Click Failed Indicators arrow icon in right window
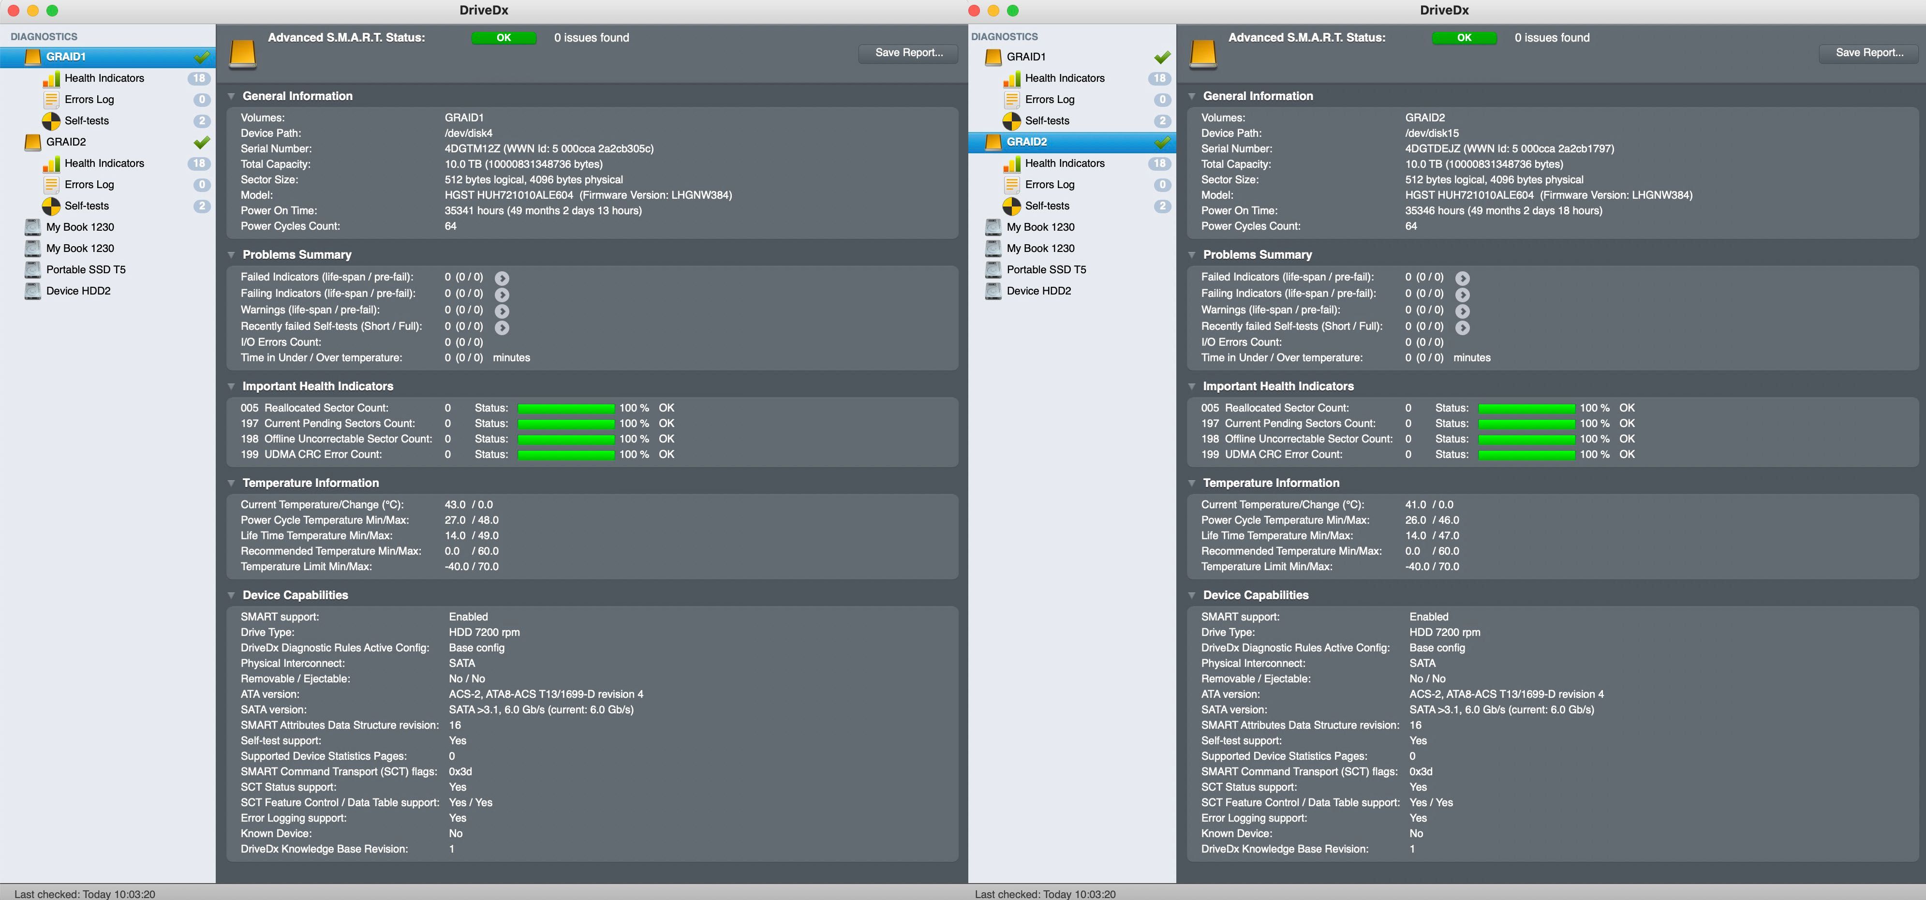The width and height of the screenshot is (1926, 900). pos(1463,278)
